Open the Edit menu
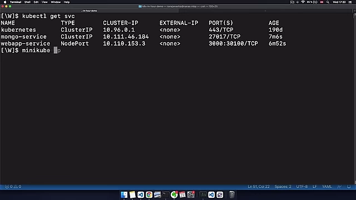The image size is (356, 200). [36, 2]
